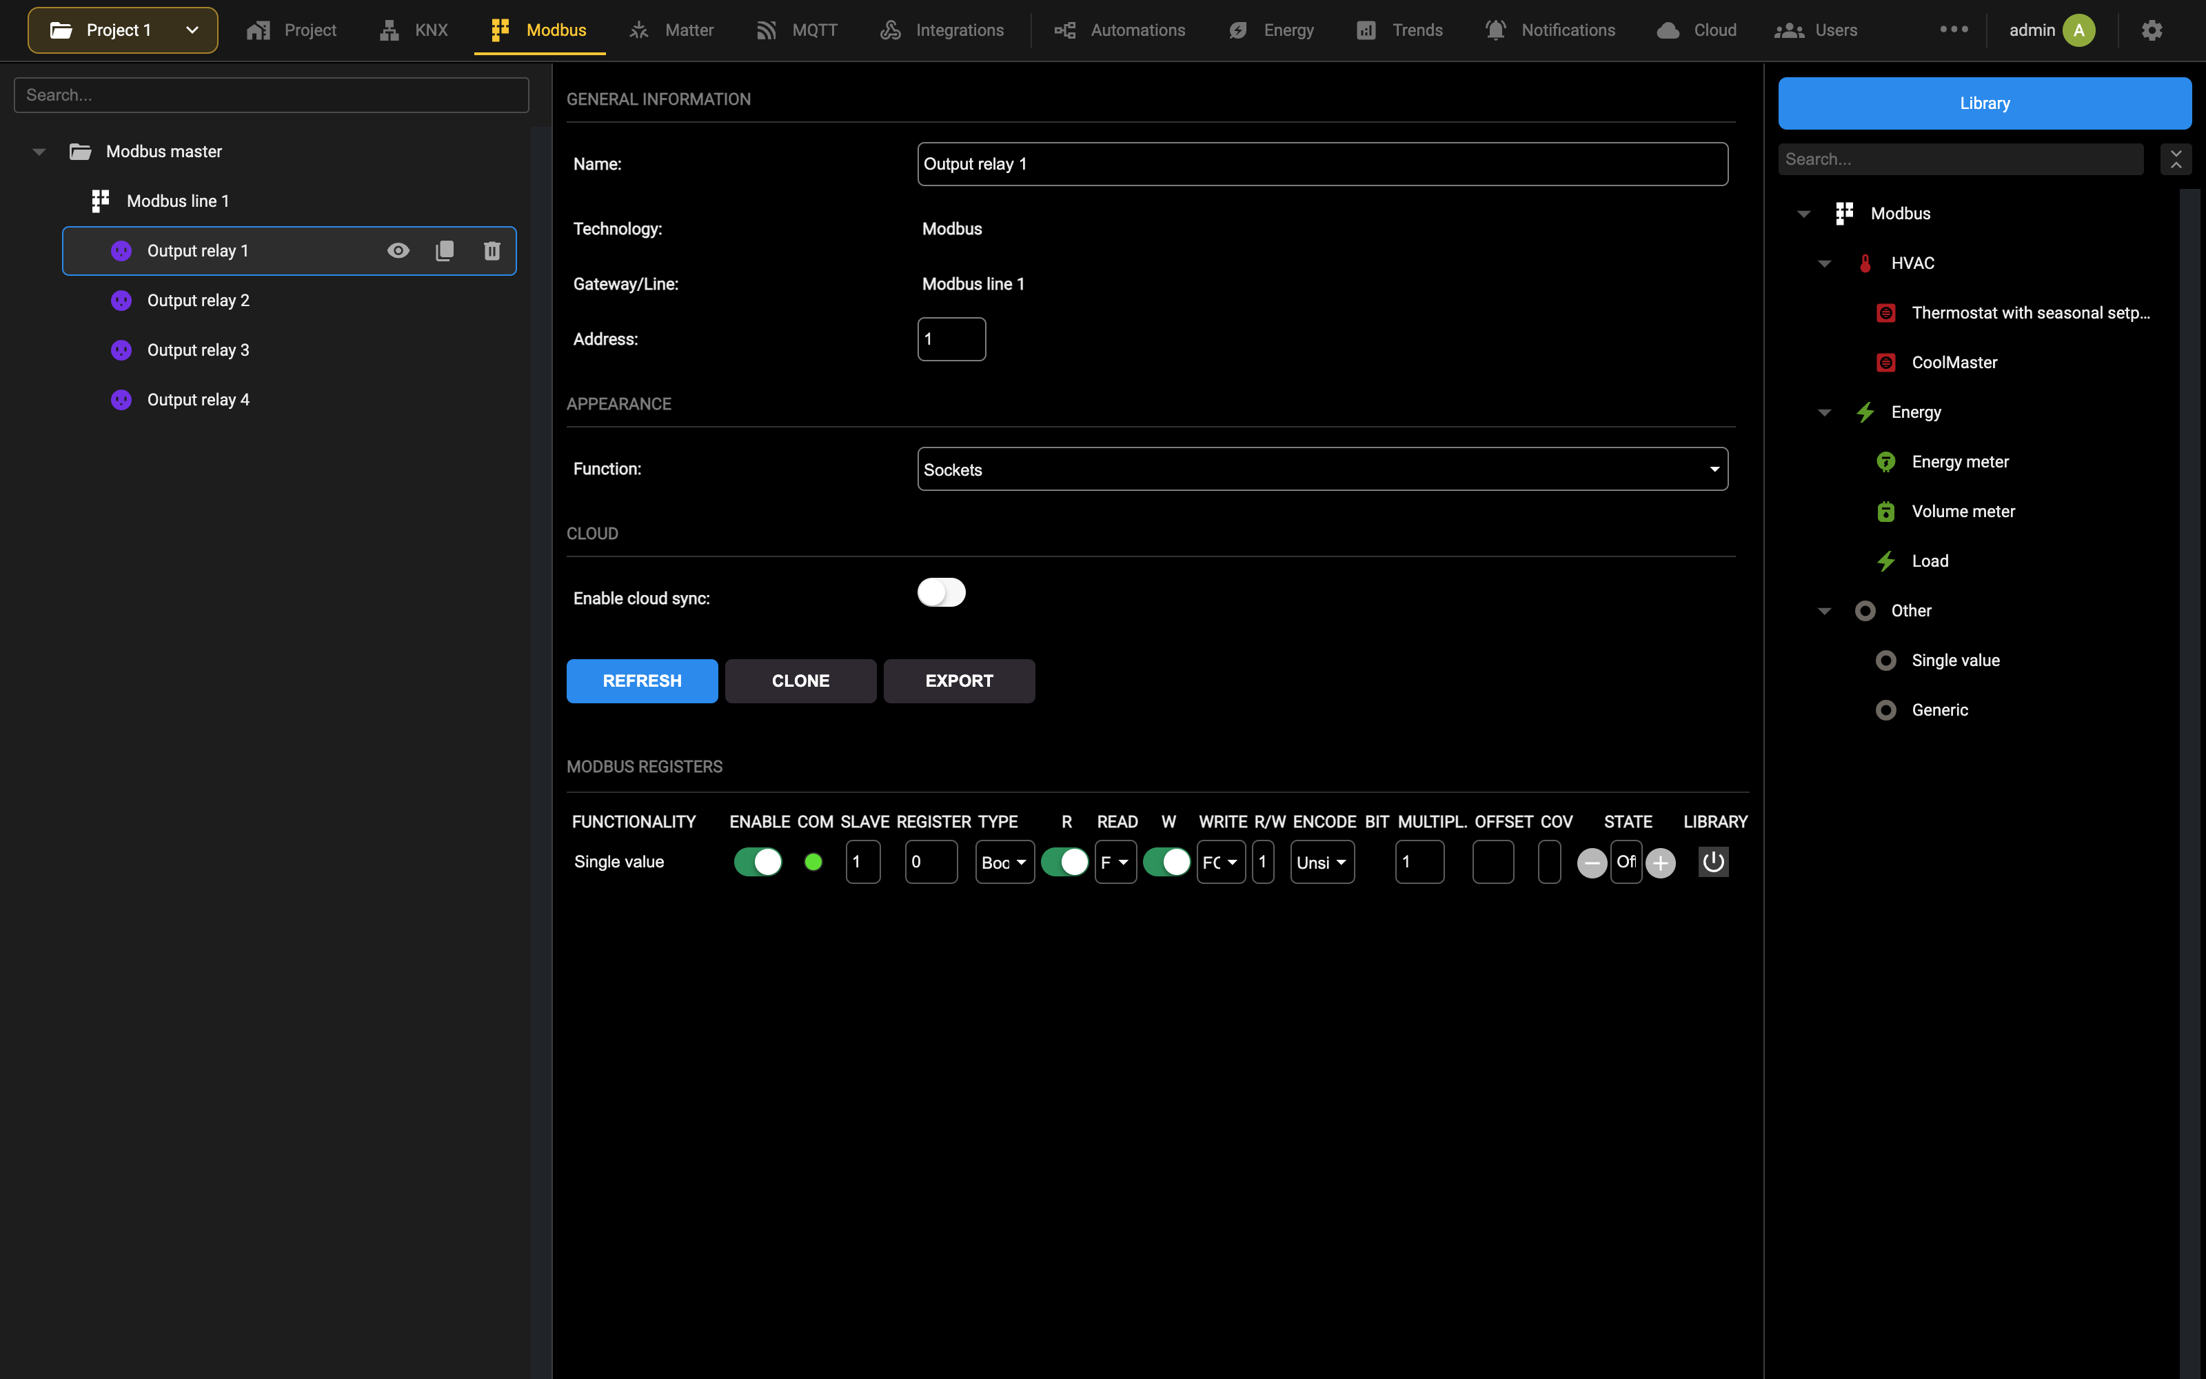The height and width of the screenshot is (1379, 2206).
Task: Show Output relay 1 via eye icon
Action: click(398, 251)
